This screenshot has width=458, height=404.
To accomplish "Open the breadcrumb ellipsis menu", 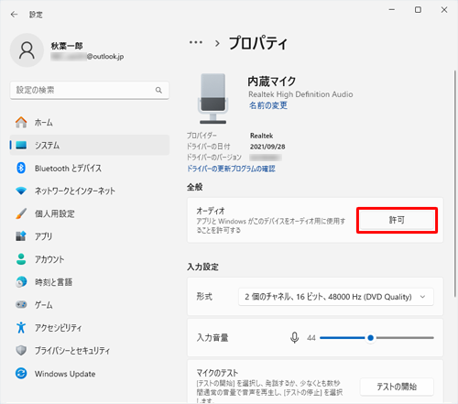I will 196,42.
